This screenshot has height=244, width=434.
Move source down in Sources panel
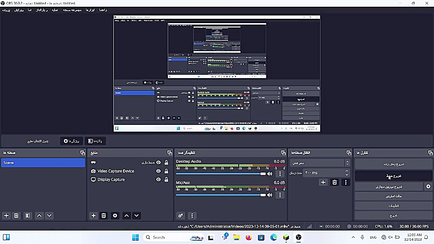(x=136, y=216)
